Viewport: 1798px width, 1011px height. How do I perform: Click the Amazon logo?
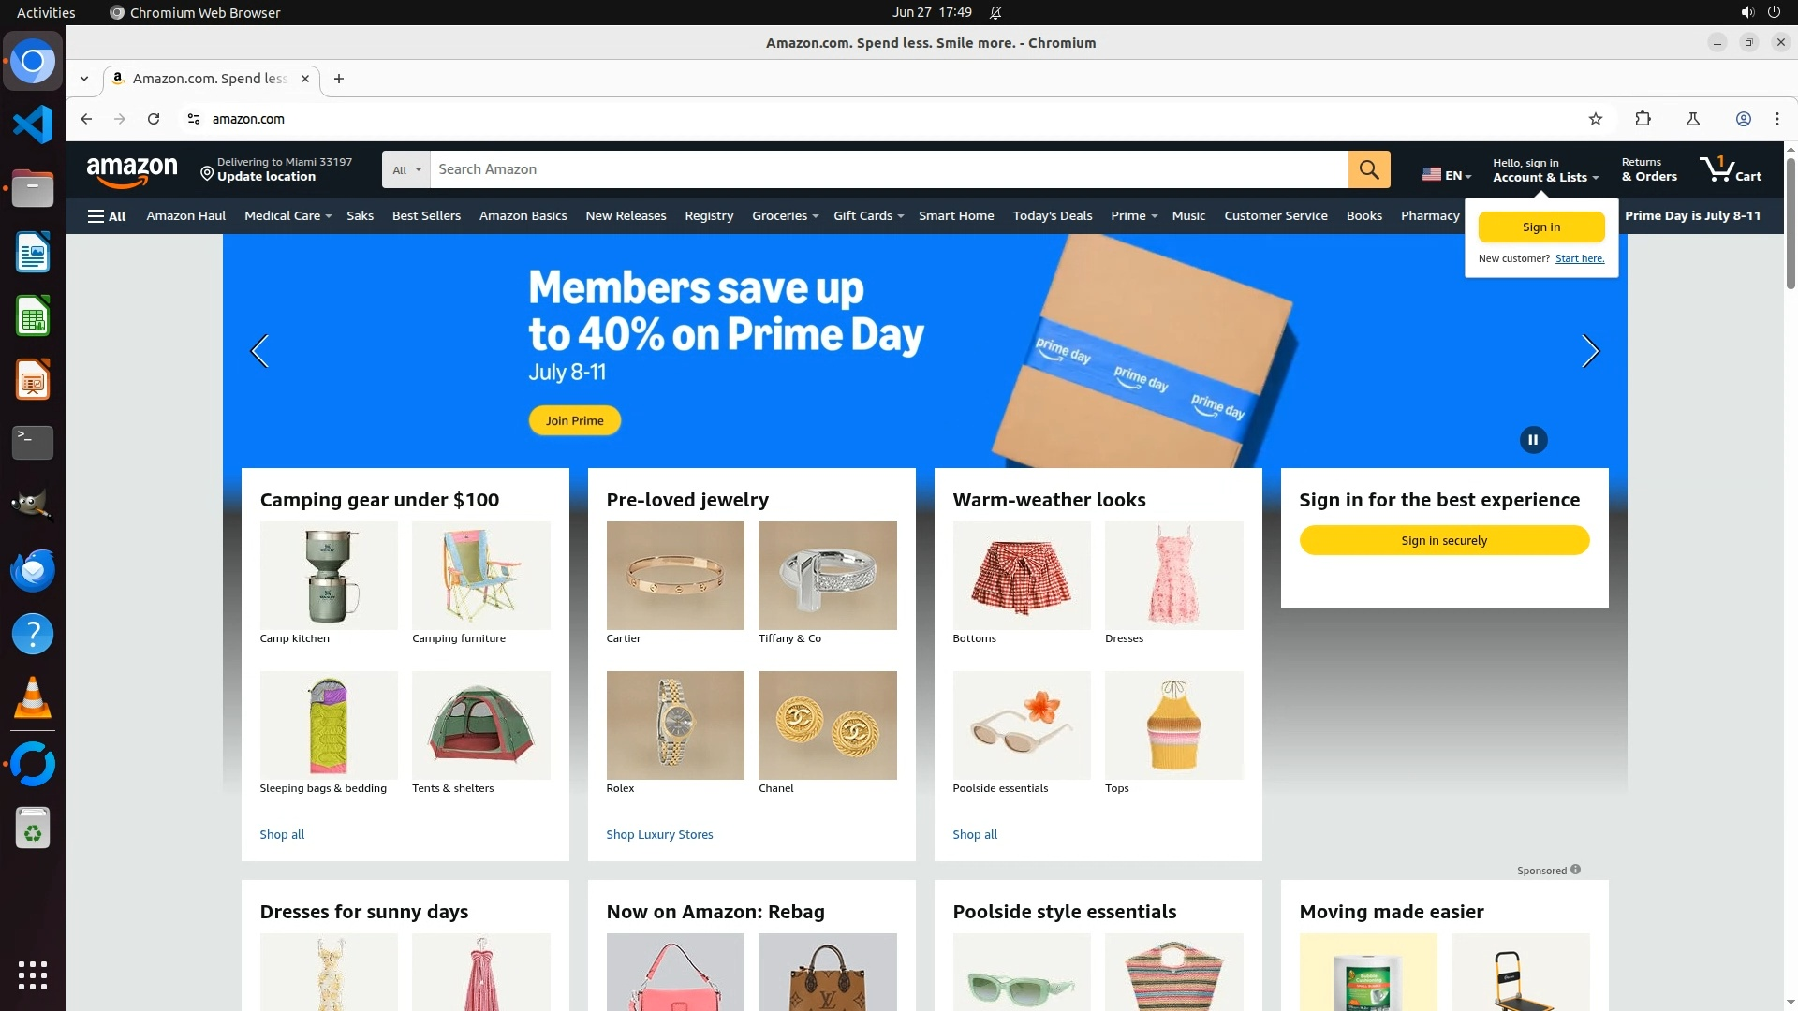[x=132, y=170]
